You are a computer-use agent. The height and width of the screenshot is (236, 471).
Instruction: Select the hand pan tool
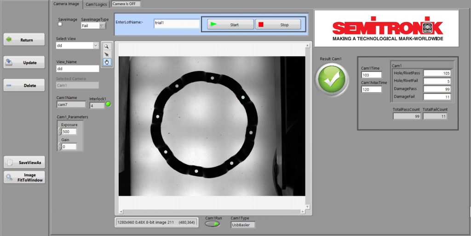click(107, 62)
